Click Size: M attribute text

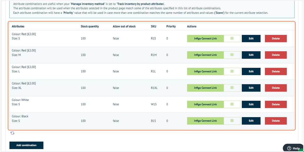point(16,55)
